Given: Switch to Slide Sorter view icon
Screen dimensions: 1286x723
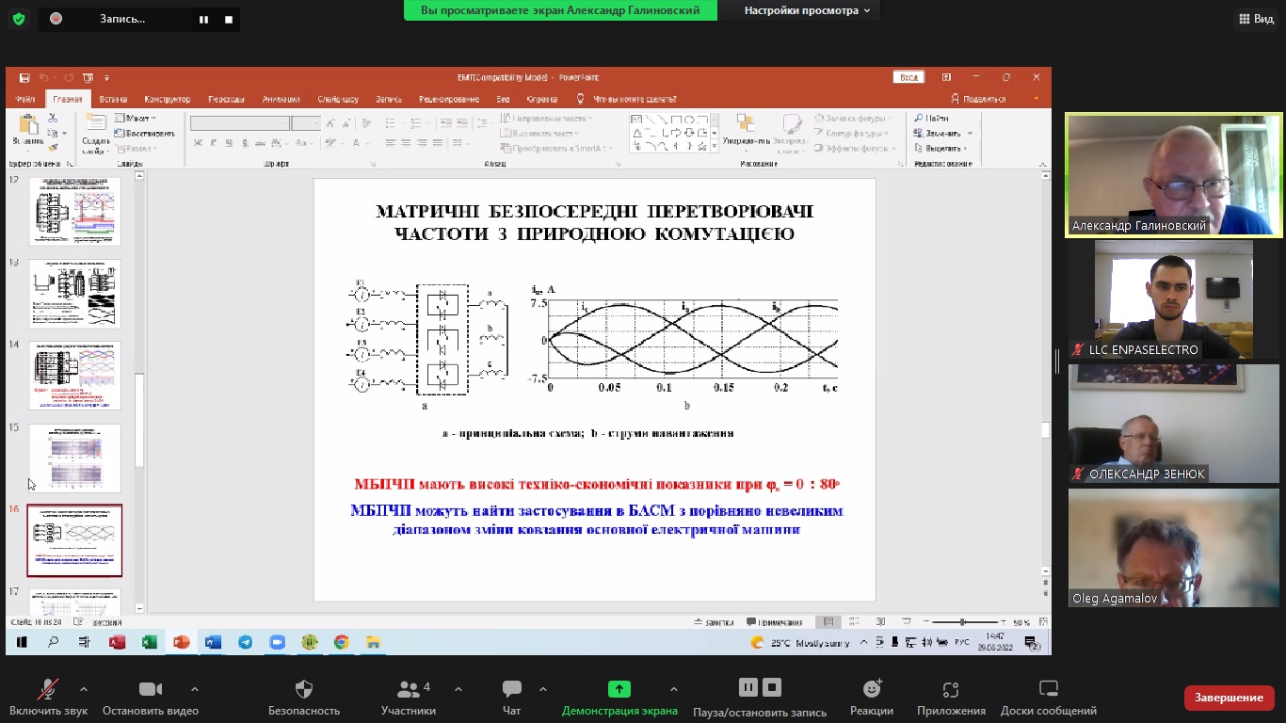Looking at the screenshot, I should click(x=854, y=622).
